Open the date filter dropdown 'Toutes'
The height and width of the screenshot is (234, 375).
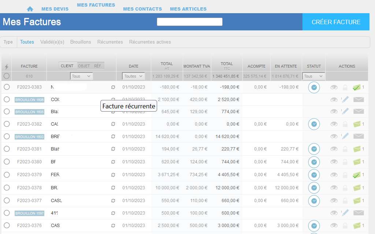tap(133, 76)
